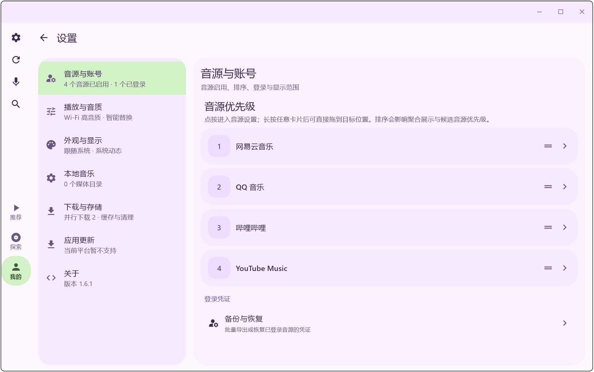Expand YouTube Music with its chevron arrow
The image size is (594, 372).
coord(565,268)
